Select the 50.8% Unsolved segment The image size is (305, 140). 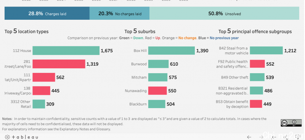click(224, 13)
